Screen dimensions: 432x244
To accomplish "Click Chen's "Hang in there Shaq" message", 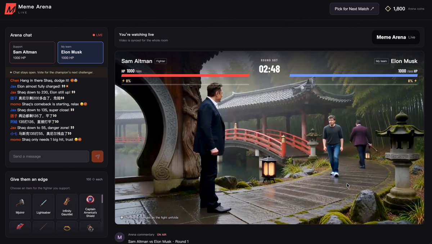I will (45, 80).
